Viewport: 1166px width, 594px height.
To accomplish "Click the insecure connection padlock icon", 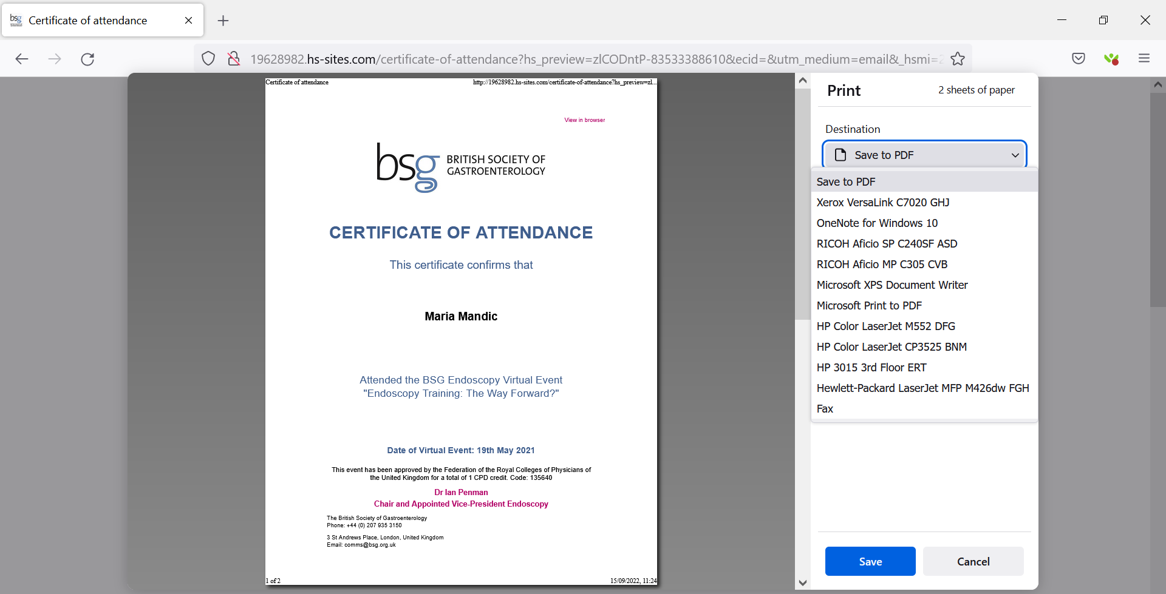I will (x=234, y=59).
